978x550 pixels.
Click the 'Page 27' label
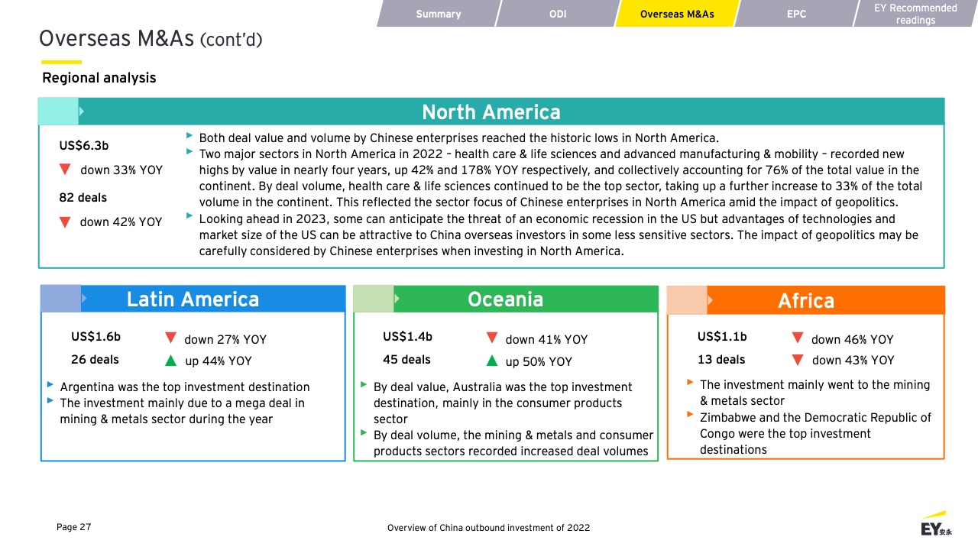(x=74, y=526)
